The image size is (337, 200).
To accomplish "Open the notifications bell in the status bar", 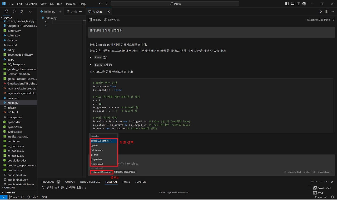I will 333,197.
